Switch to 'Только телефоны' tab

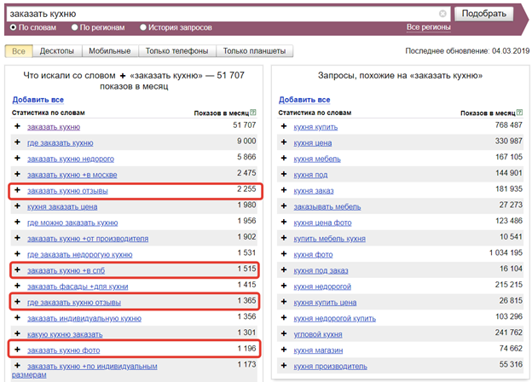pos(177,51)
